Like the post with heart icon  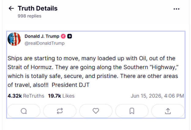(96, 111)
